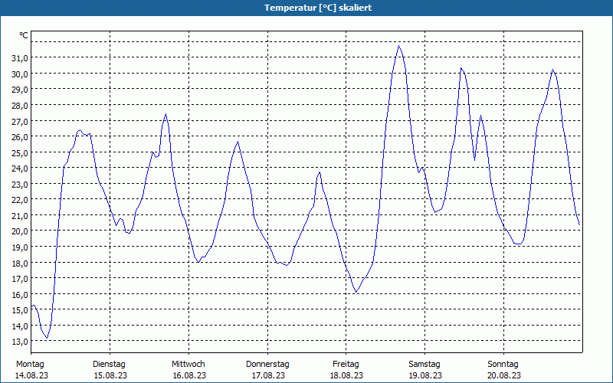Click the curve's peak on Donnerstag
Image resolution: width=613 pixels, height=383 pixels.
coord(320,172)
